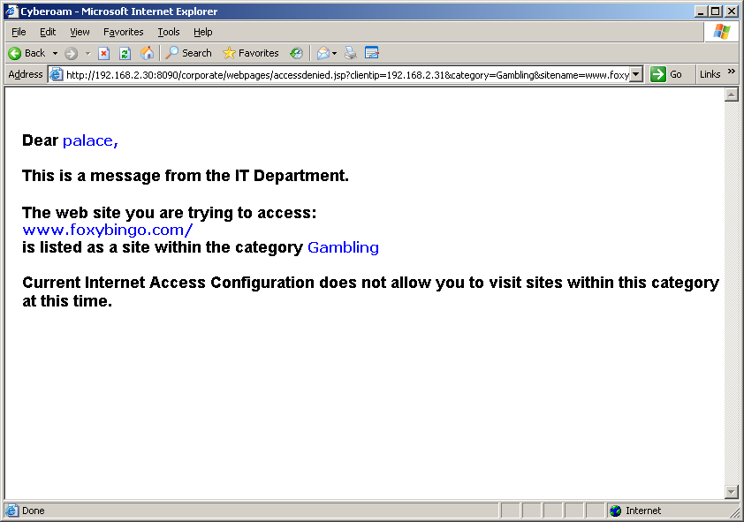Click the Stop loading icon
744x522 pixels.
[x=103, y=54]
